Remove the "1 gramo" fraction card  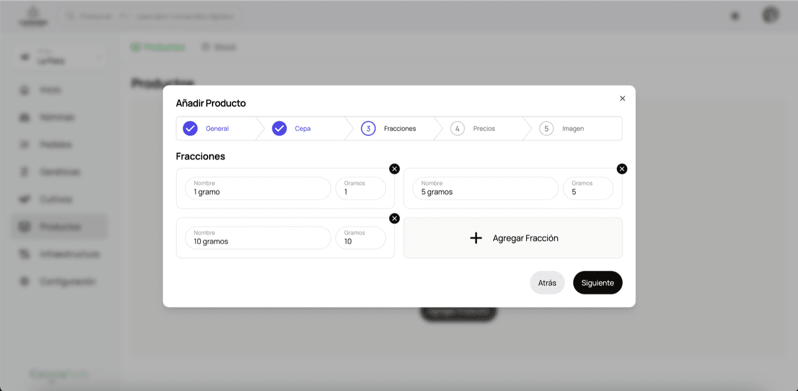394,169
